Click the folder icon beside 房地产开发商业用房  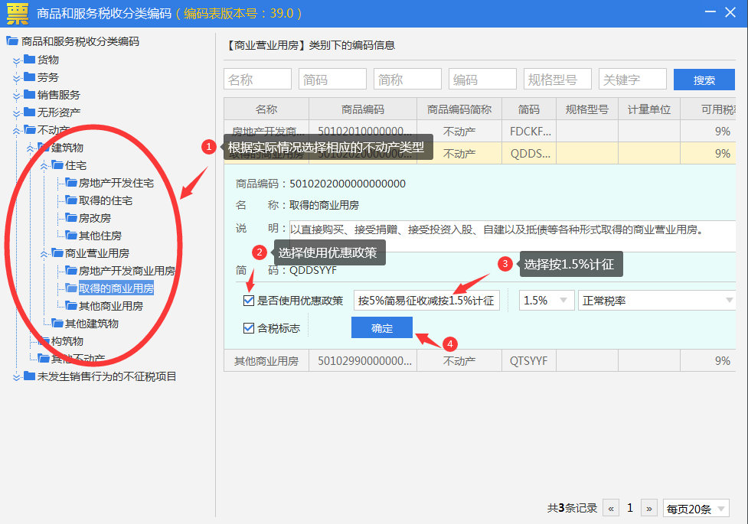tap(71, 270)
